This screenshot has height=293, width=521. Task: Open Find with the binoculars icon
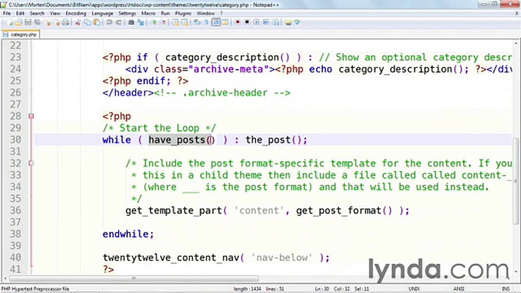tap(131, 22)
